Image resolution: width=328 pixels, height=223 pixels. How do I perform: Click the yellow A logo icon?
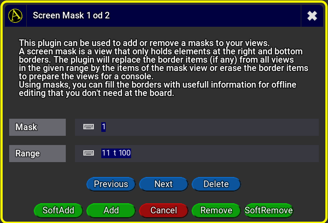pos(15,16)
